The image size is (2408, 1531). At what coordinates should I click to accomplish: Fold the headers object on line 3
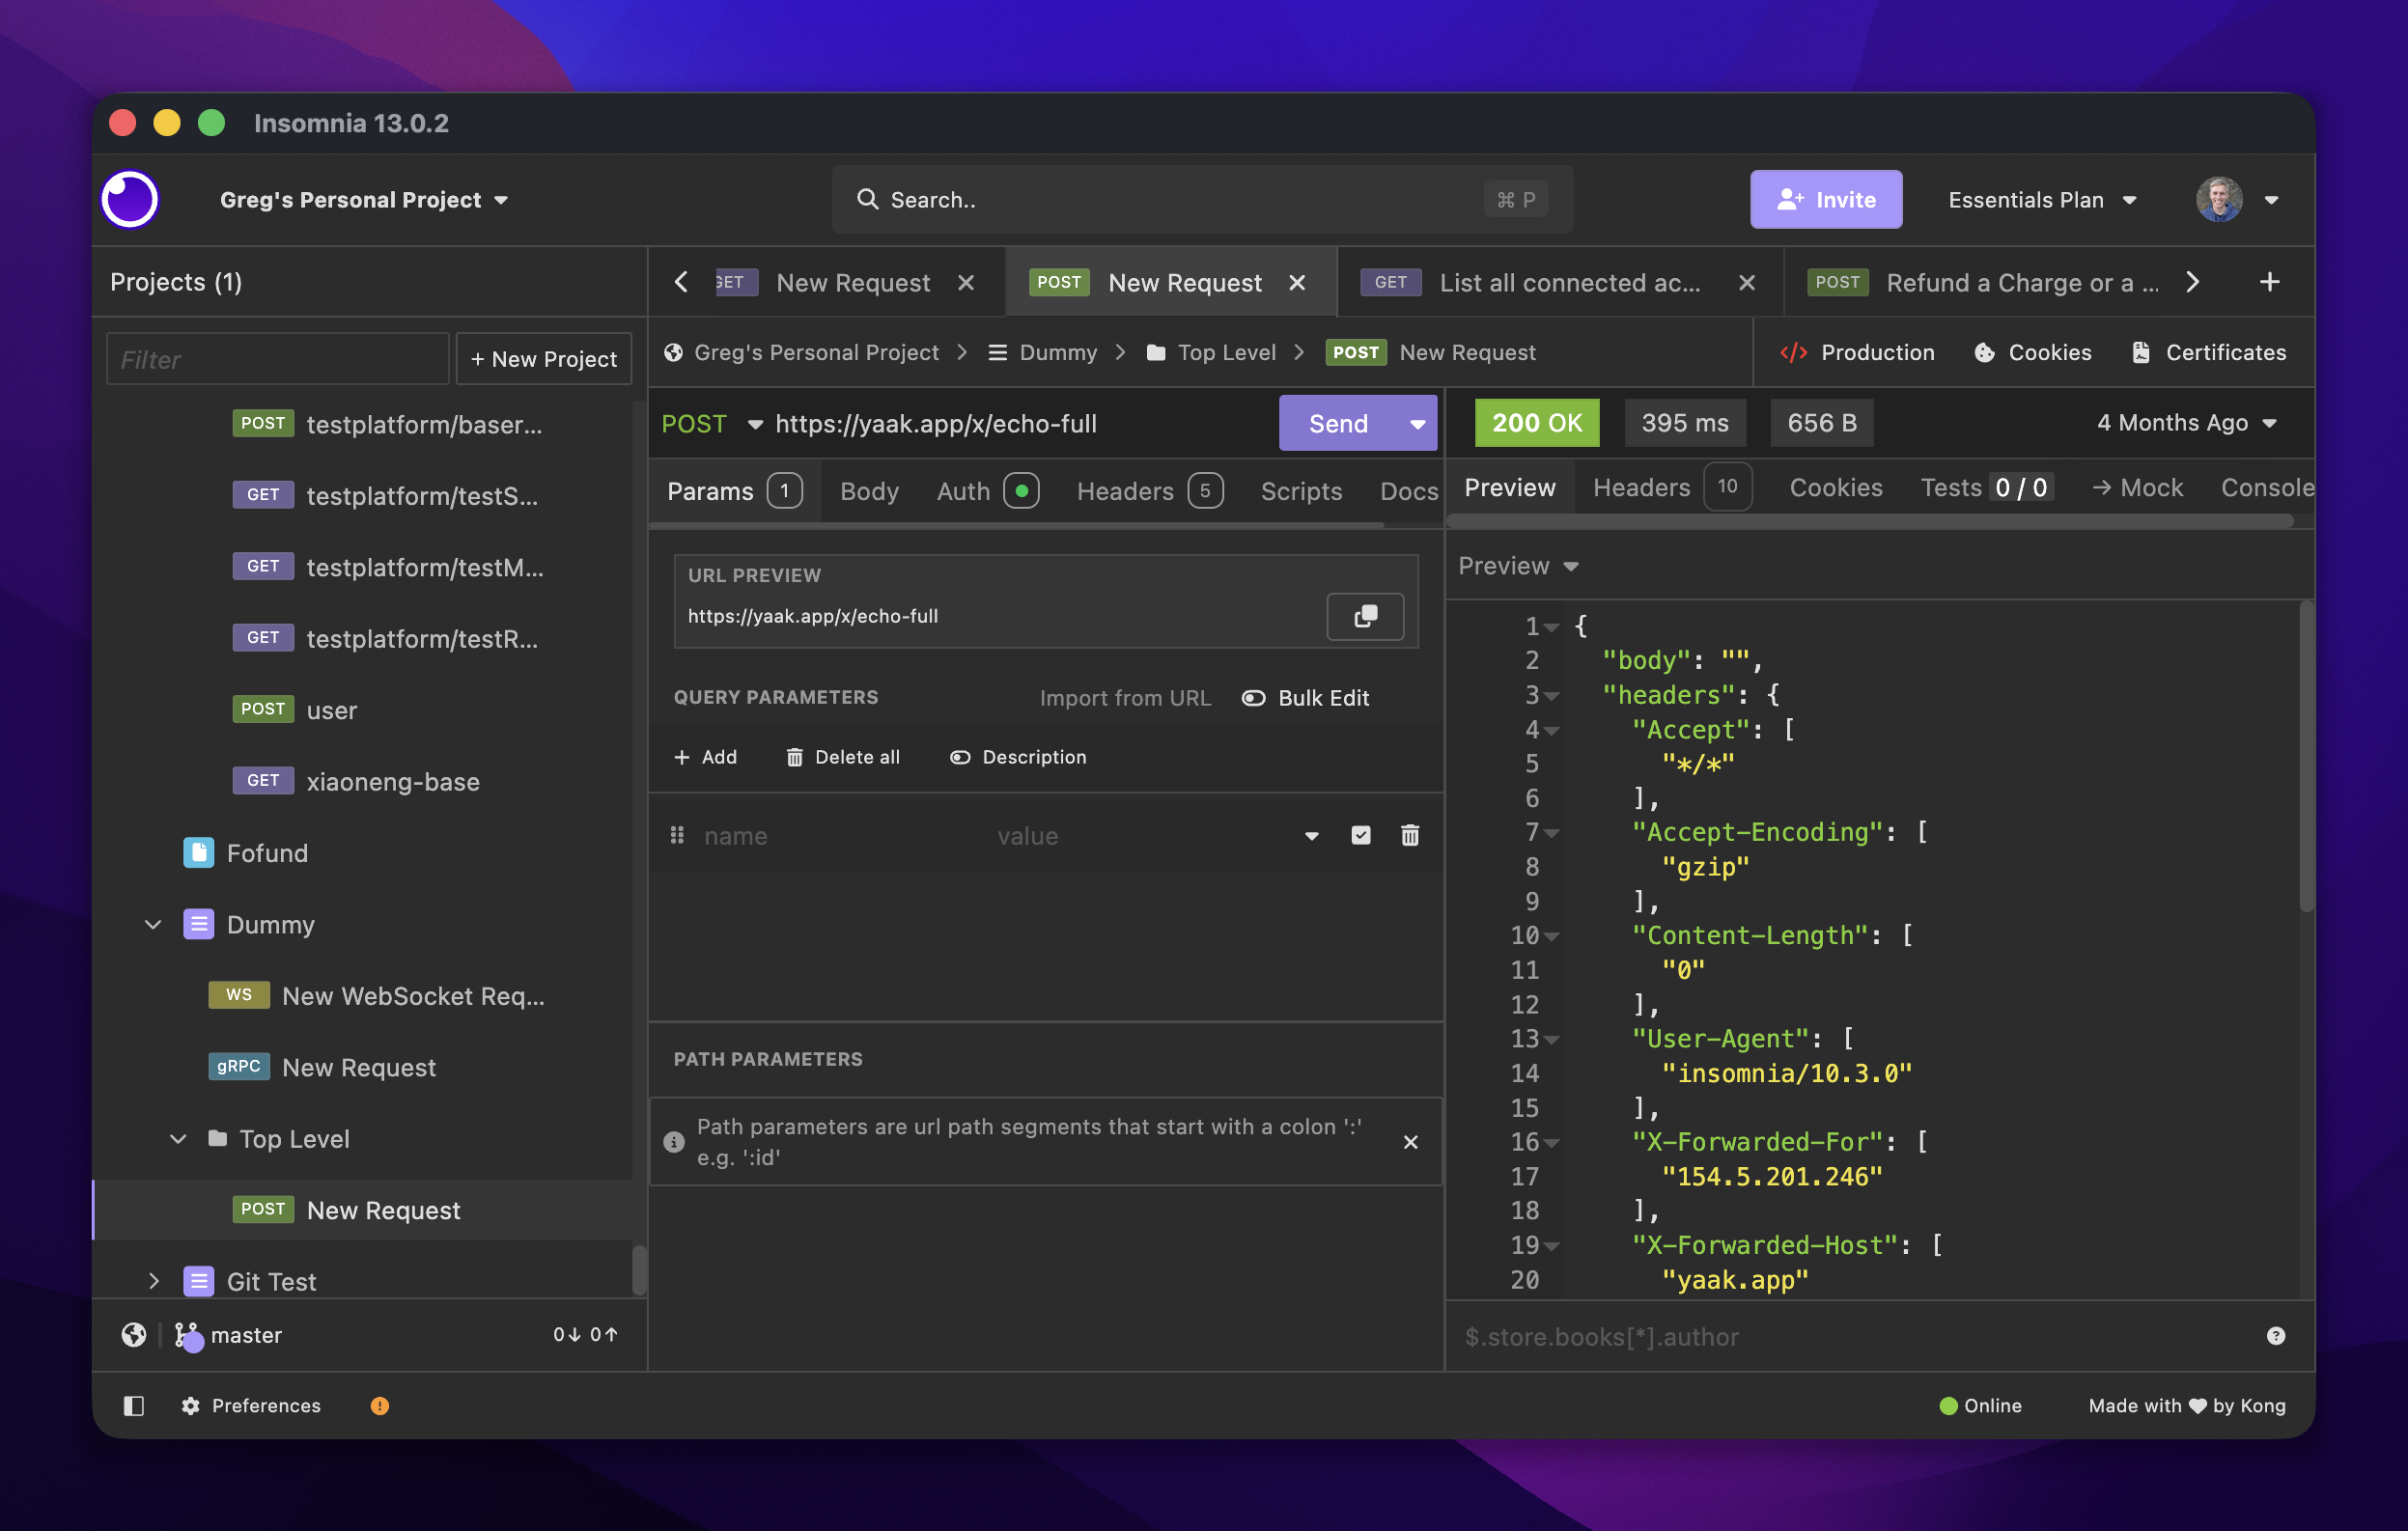click(x=1551, y=695)
